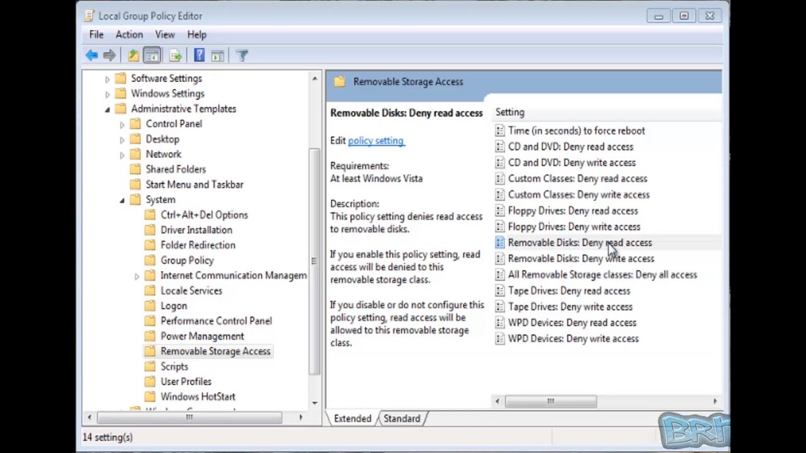
Task: Select the Folder Redirection tree item
Action: [198, 245]
